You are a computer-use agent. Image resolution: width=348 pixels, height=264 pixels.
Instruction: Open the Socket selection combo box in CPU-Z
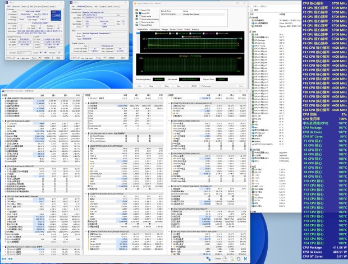coord(24,53)
